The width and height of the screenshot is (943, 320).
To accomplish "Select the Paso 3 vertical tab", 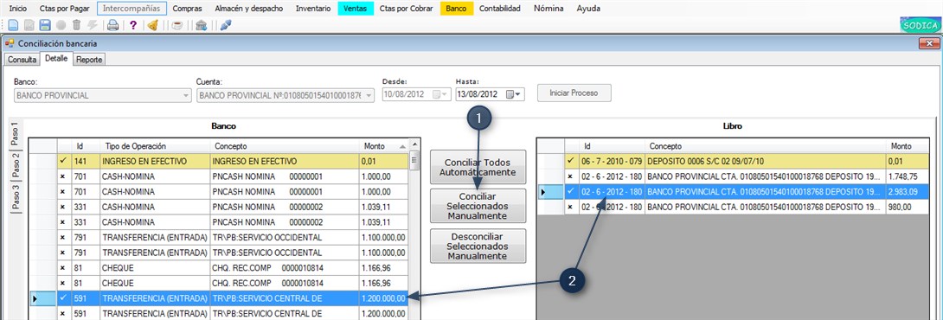I will 15,196.
